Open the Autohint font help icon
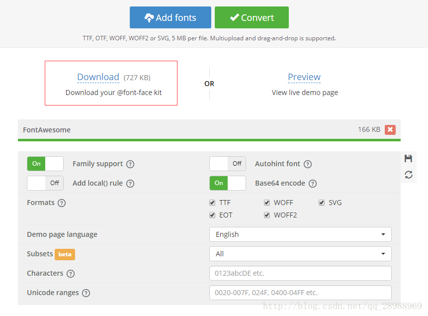 tap(308, 164)
